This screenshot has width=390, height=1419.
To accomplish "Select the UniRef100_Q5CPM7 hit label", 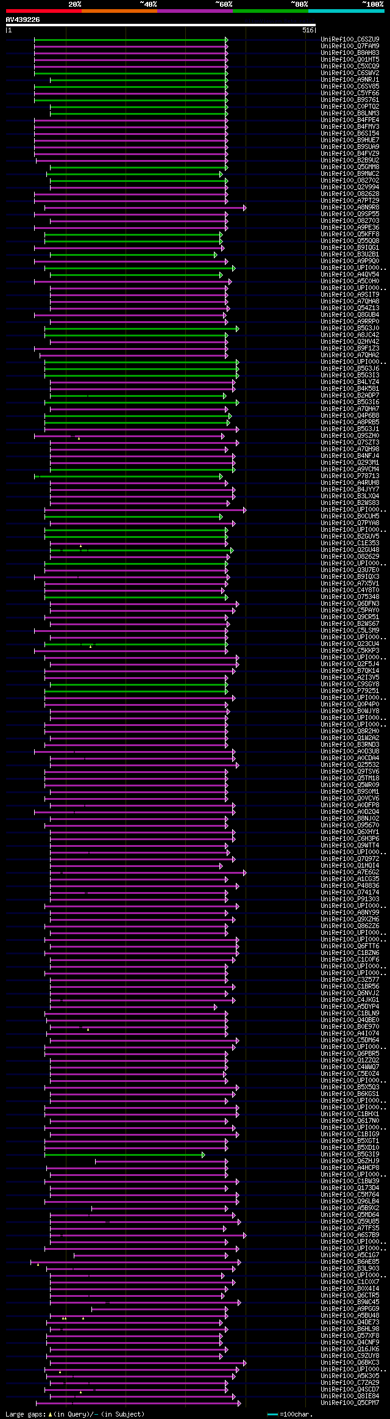I will click(x=350, y=1403).
